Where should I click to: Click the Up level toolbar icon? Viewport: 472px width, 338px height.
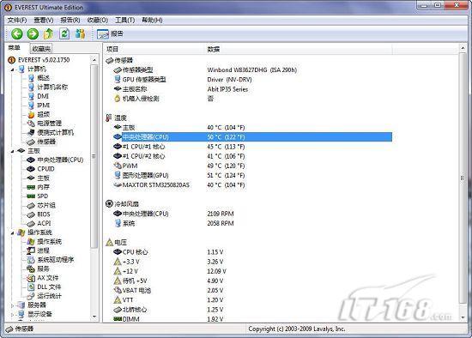48,33
